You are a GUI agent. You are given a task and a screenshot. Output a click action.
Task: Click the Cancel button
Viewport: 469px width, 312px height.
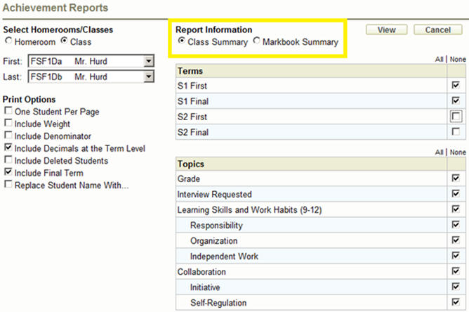437,30
